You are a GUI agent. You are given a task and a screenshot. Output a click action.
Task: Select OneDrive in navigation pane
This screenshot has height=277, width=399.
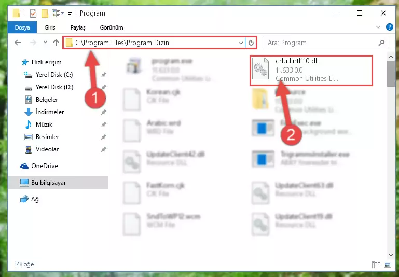[39, 166]
